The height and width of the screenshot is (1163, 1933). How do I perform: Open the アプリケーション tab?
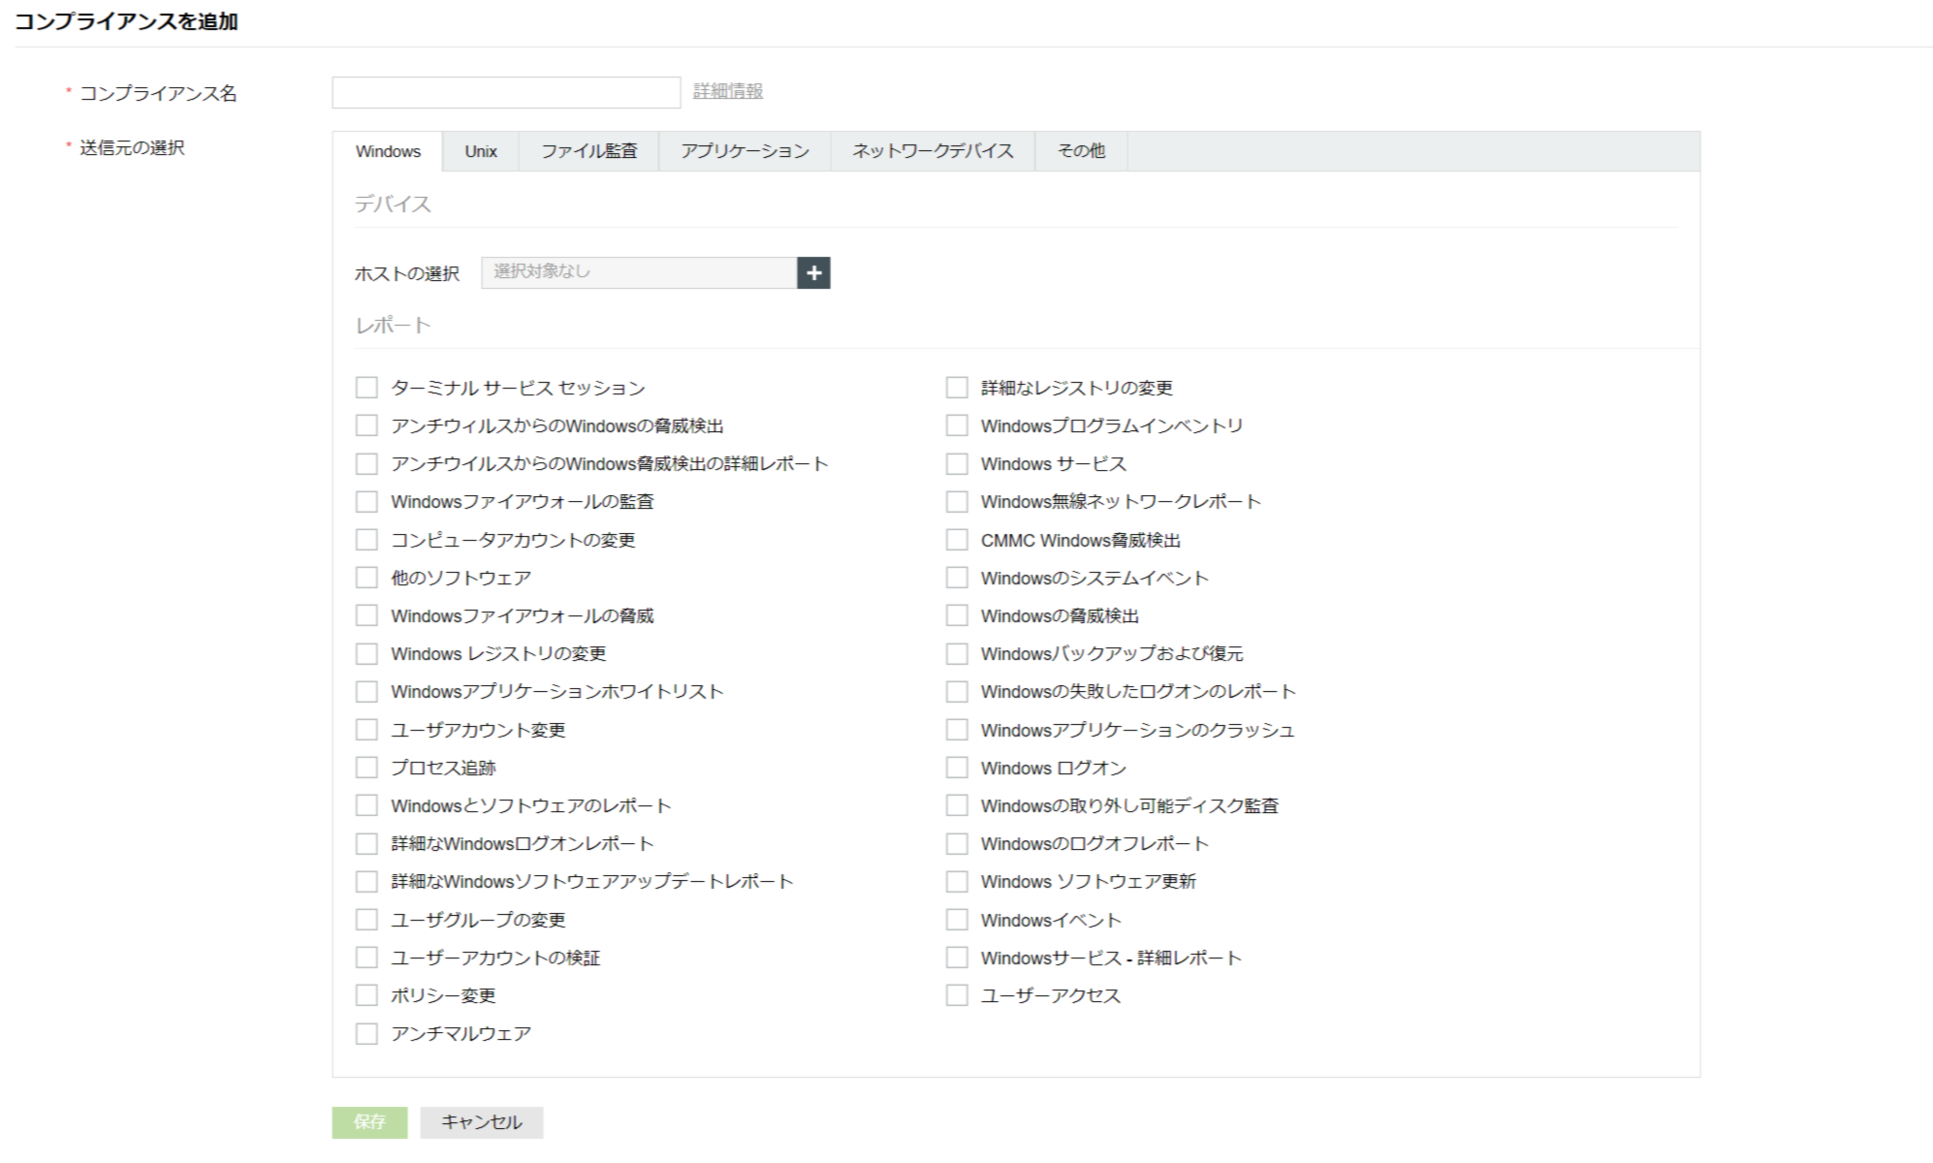pyautogui.click(x=745, y=151)
